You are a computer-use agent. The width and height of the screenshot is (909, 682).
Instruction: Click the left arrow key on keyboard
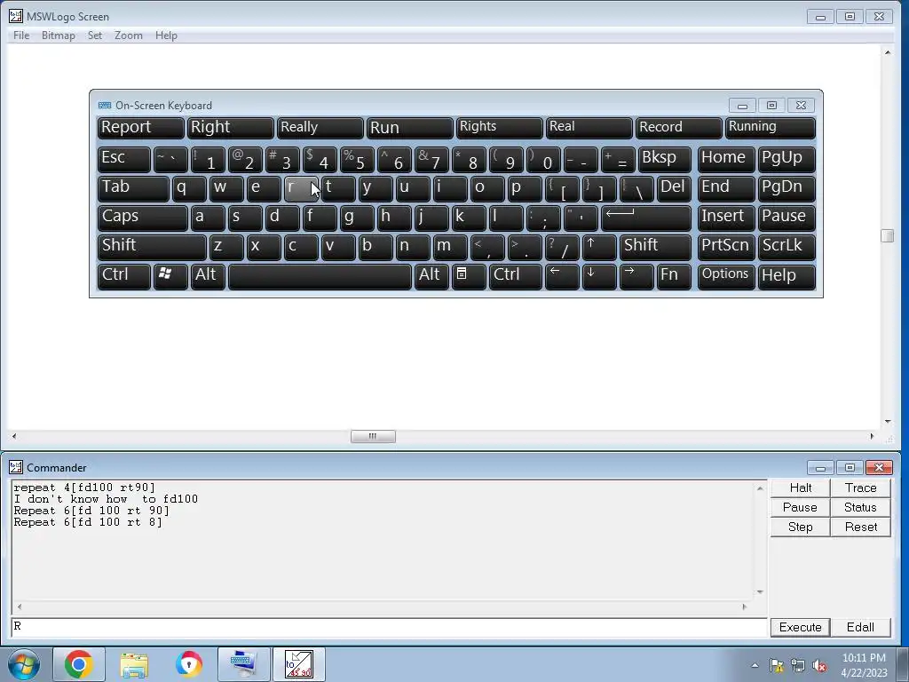[562, 276]
